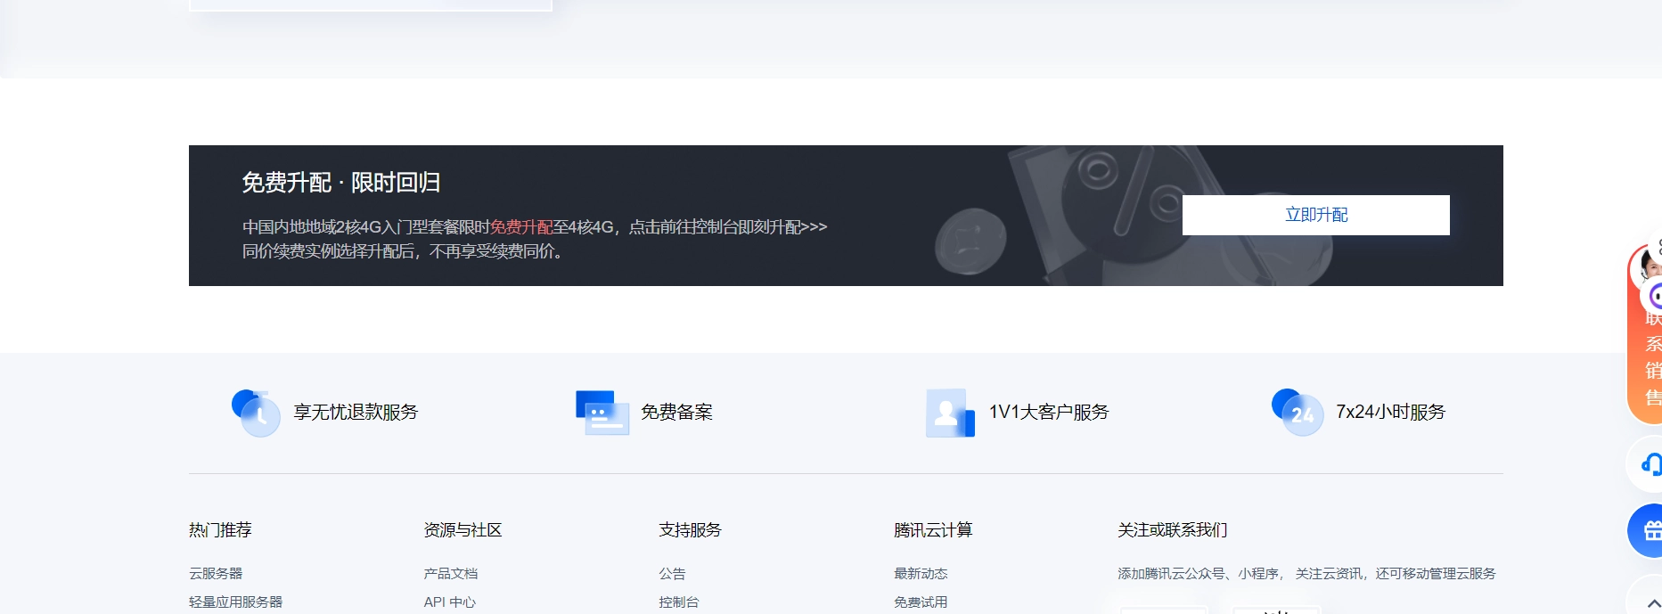
Task: Click the 公告 announcements link
Action: [x=672, y=573]
